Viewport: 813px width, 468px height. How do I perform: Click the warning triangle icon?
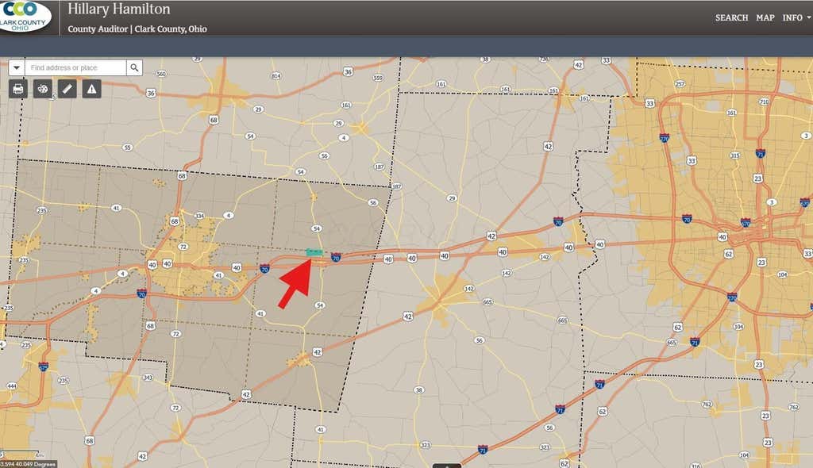coord(92,89)
